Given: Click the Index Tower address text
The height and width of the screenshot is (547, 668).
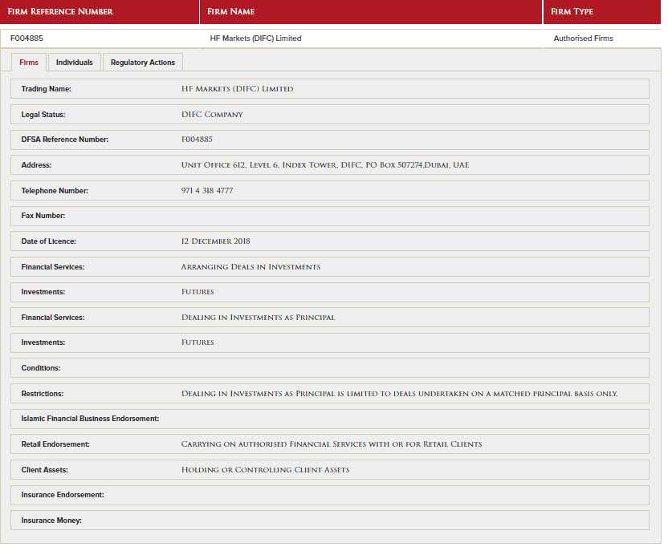Looking at the screenshot, I should pos(325,165).
